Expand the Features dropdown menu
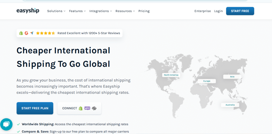272x134 pixels. tap(77, 11)
